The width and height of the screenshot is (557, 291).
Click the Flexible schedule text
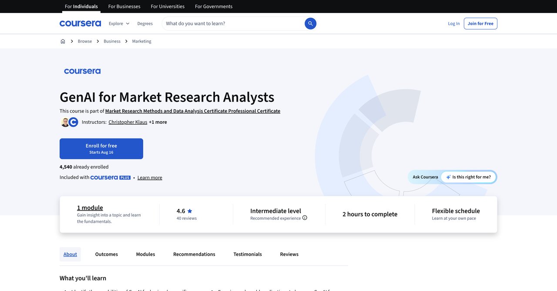point(456,211)
